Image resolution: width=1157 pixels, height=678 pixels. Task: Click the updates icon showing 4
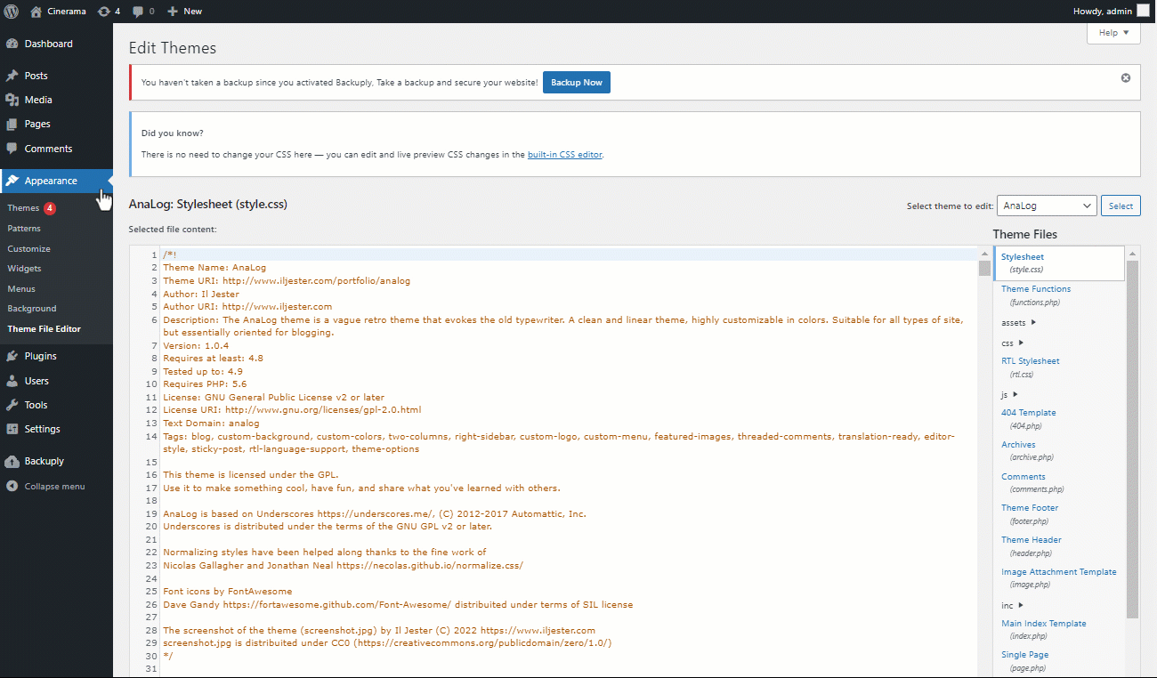[104, 11]
